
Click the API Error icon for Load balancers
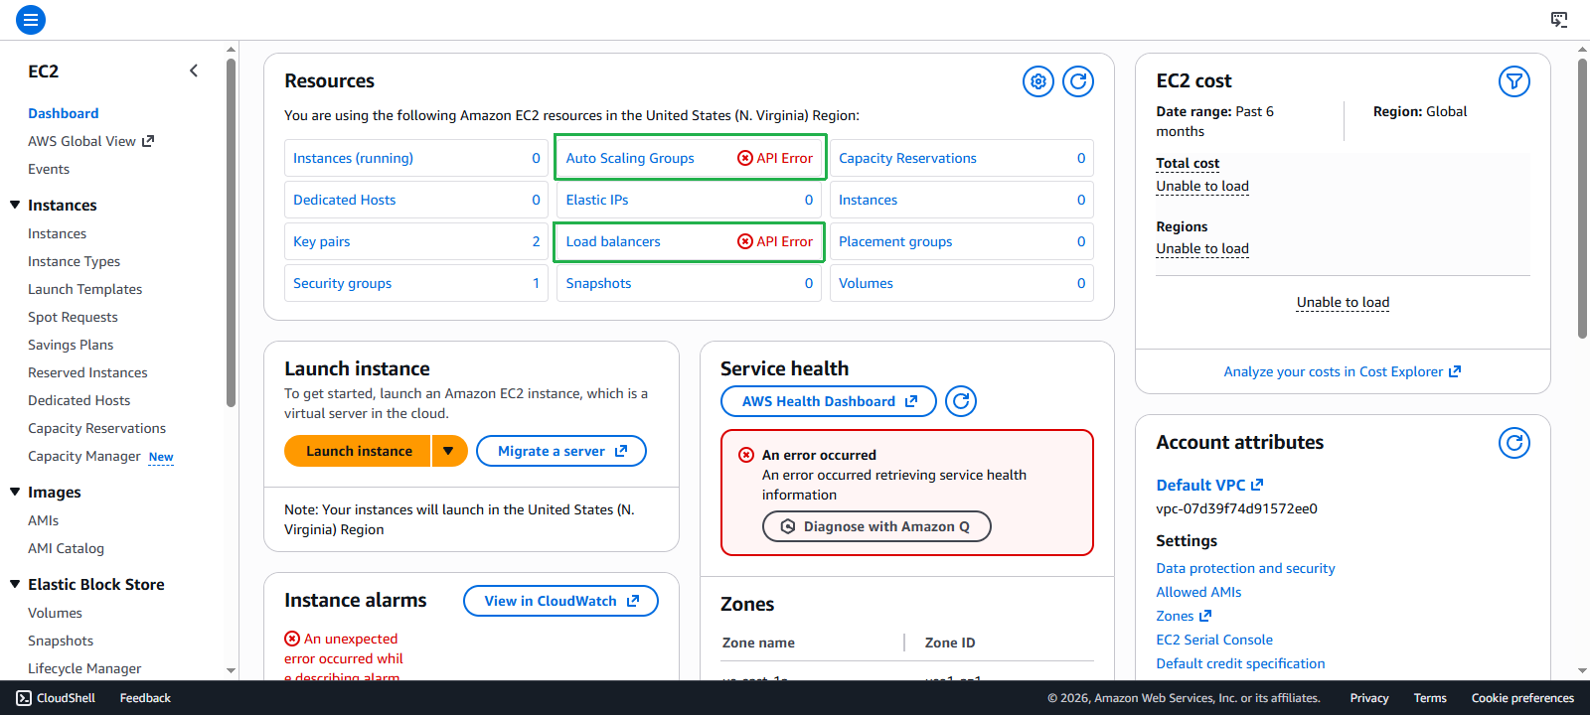coord(745,241)
